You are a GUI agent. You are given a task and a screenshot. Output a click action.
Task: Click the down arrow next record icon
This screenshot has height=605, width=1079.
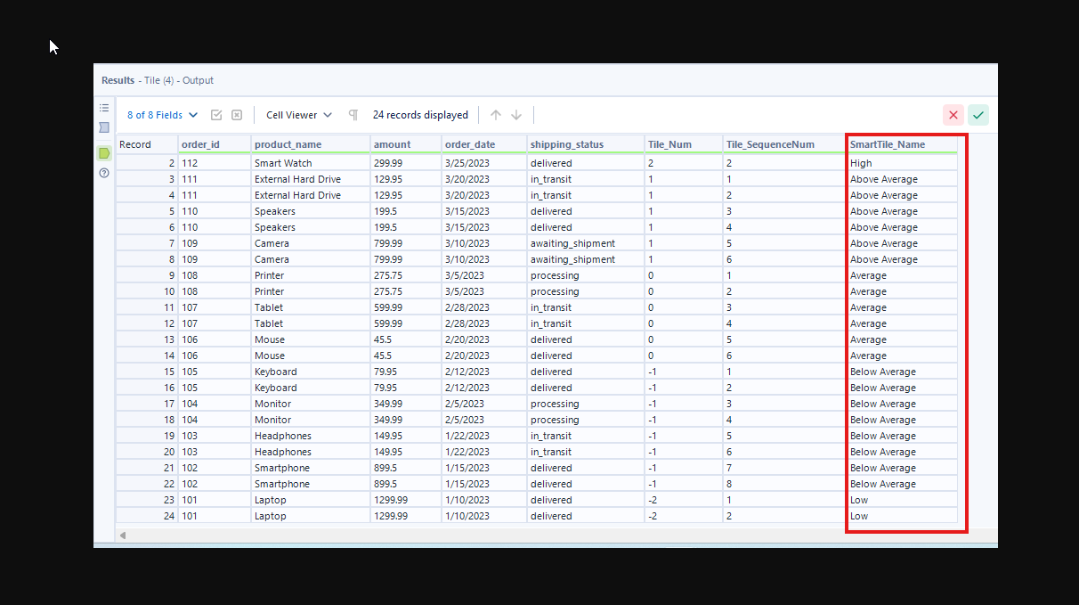(516, 115)
